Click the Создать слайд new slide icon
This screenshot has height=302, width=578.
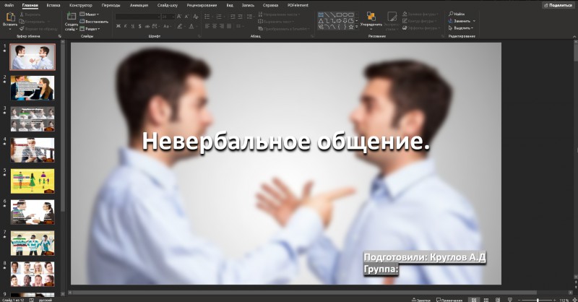click(72, 16)
